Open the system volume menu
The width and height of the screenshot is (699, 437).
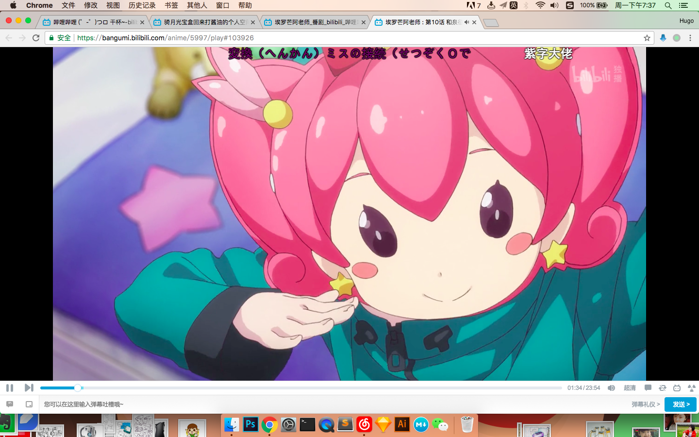555,5
